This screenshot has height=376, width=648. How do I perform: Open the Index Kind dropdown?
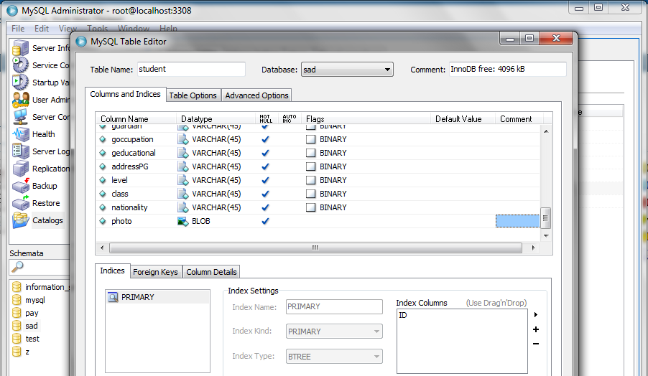point(334,331)
